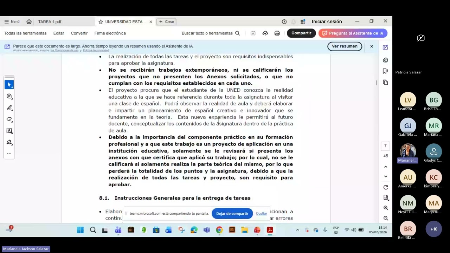This screenshot has width=450, height=253.
Task: Print the document using printer icon
Action: point(277,33)
